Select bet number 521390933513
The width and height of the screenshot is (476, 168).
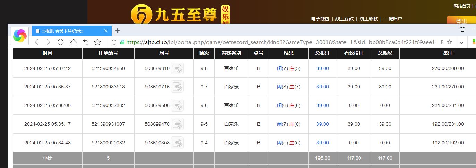tap(108, 87)
